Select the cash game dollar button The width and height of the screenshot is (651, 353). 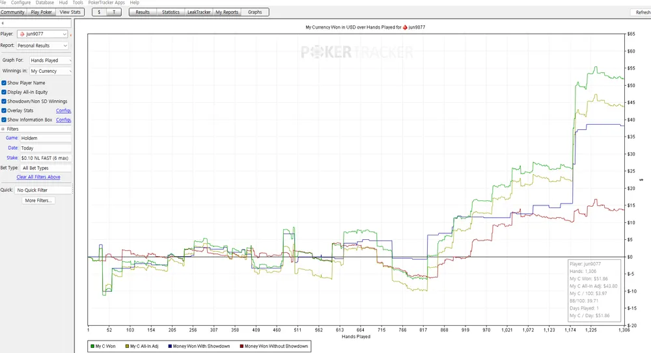99,12
